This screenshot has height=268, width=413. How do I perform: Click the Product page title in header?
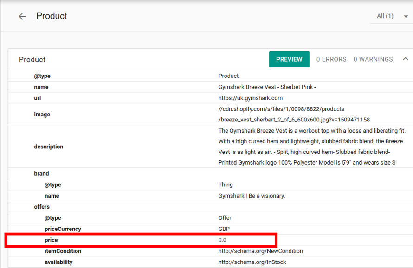[x=52, y=16]
